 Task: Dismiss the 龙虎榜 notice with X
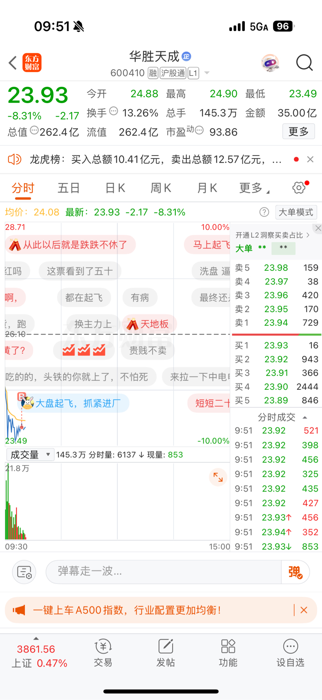coord(310,159)
